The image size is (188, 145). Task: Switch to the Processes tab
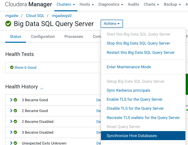pyautogui.click(x=74, y=37)
